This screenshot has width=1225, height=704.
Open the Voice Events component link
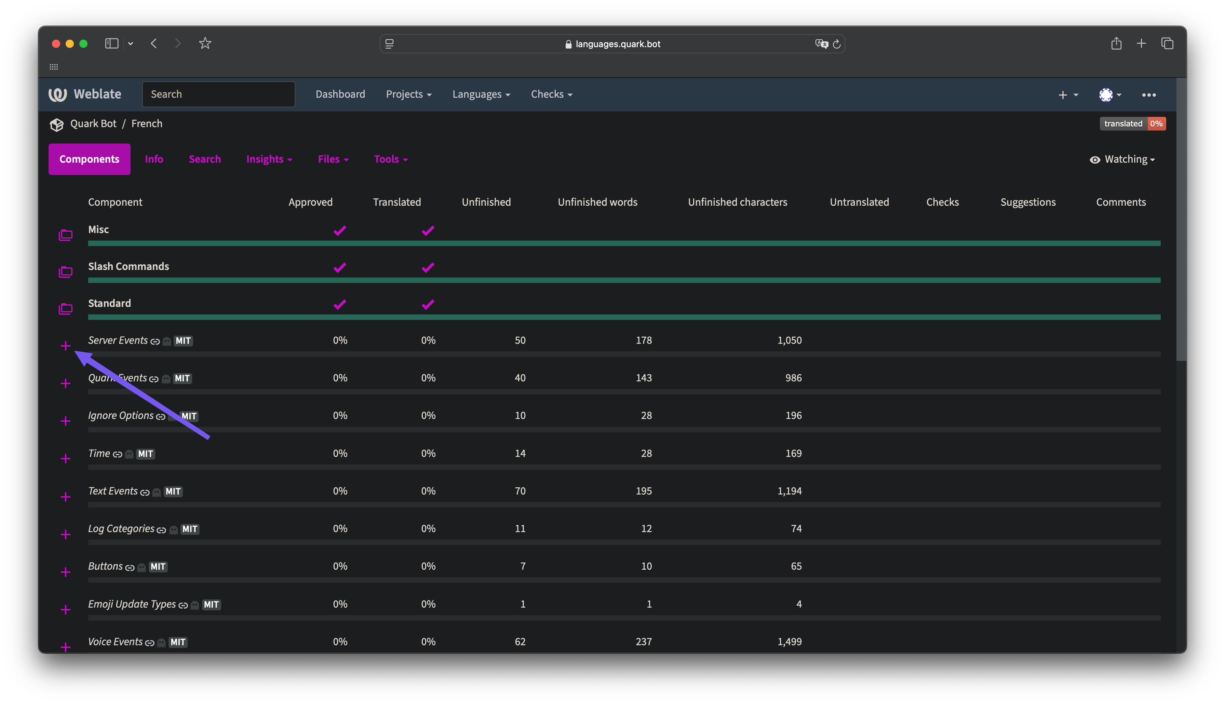115,641
